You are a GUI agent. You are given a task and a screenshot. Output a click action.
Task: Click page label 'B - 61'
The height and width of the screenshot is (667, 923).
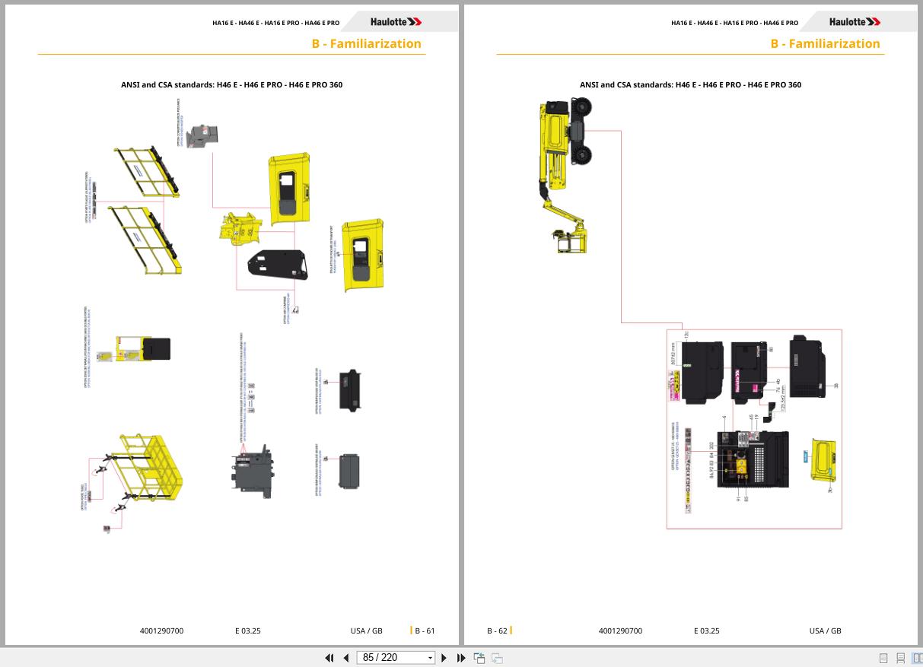point(425,630)
